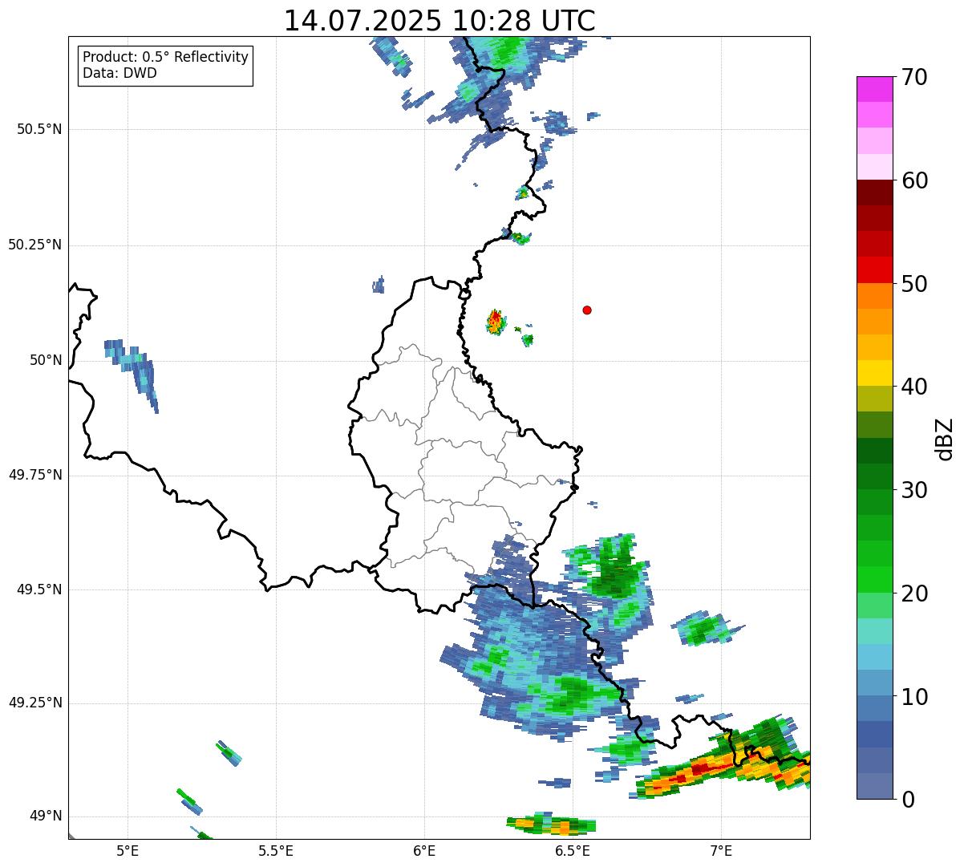Click the colorbar 10 tick label
Viewport: 964px width, 867px height.
point(914,696)
